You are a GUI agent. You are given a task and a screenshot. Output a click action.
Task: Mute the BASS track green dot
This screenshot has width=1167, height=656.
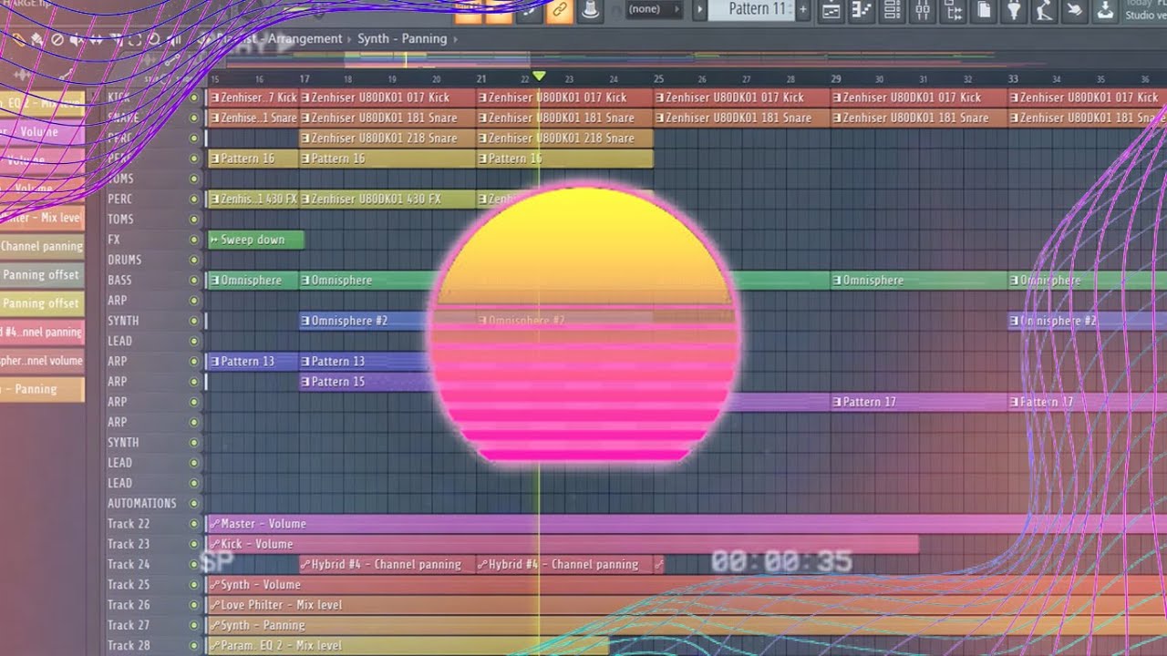pyautogui.click(x=193, y=280)
